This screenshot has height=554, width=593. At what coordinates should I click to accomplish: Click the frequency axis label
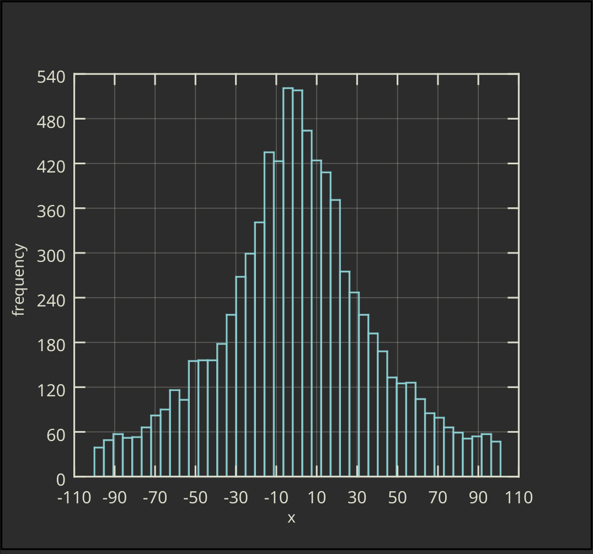click(x=19, y=276)
